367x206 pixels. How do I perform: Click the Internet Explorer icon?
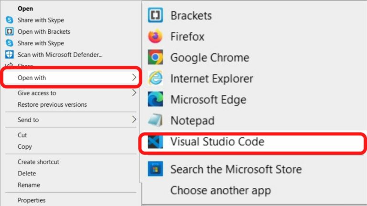(155, 79)
